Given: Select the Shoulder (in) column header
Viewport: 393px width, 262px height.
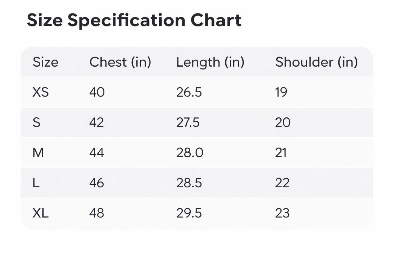Looking at the screenshot, I should [316, 62].
